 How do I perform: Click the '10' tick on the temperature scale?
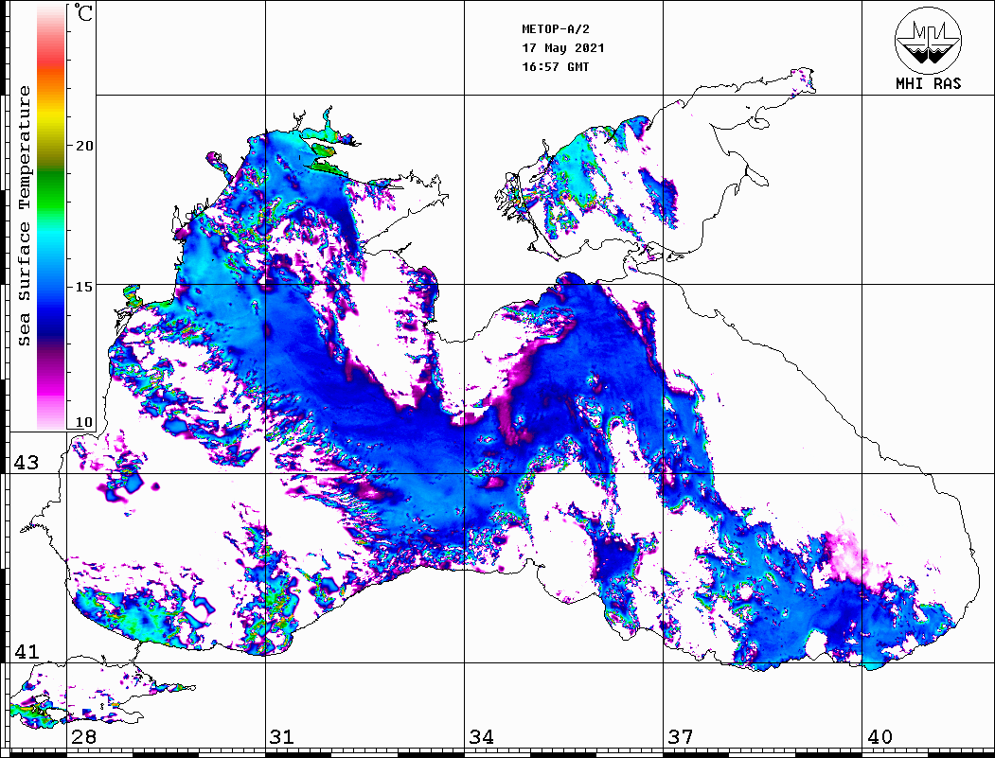click(83, 422)
